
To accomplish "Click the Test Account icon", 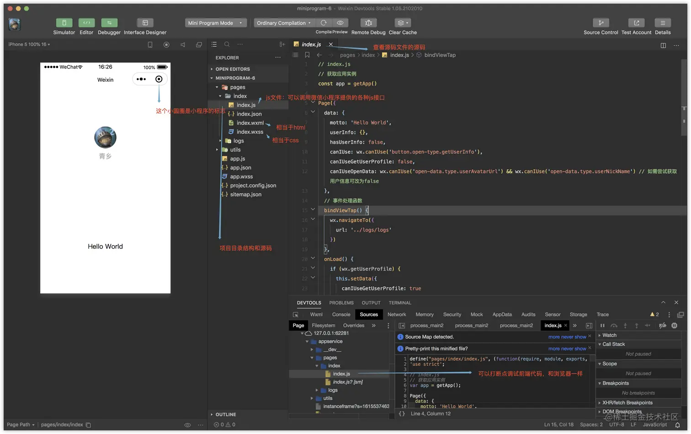I will click(636, 23).
